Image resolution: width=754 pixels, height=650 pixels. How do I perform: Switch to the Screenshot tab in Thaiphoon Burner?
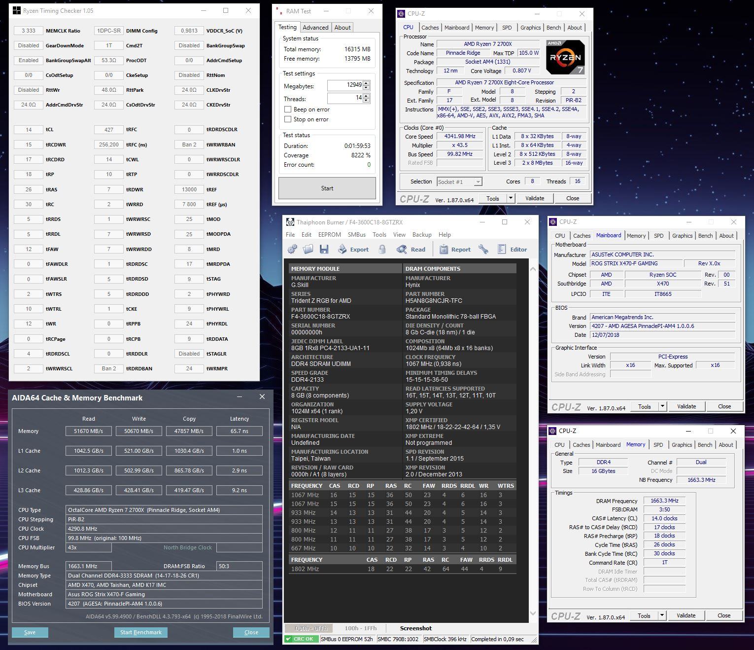click(416, 628)
